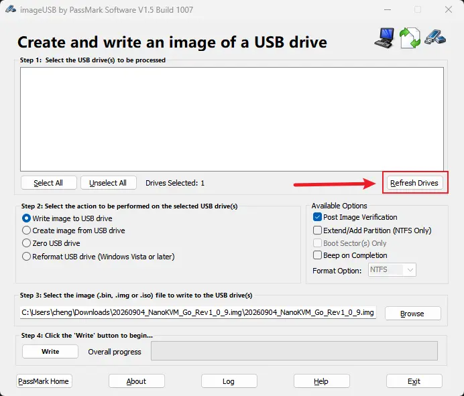Exit the application
The image size is (464, 396).
pyautogui.click(x=414, y=381)
